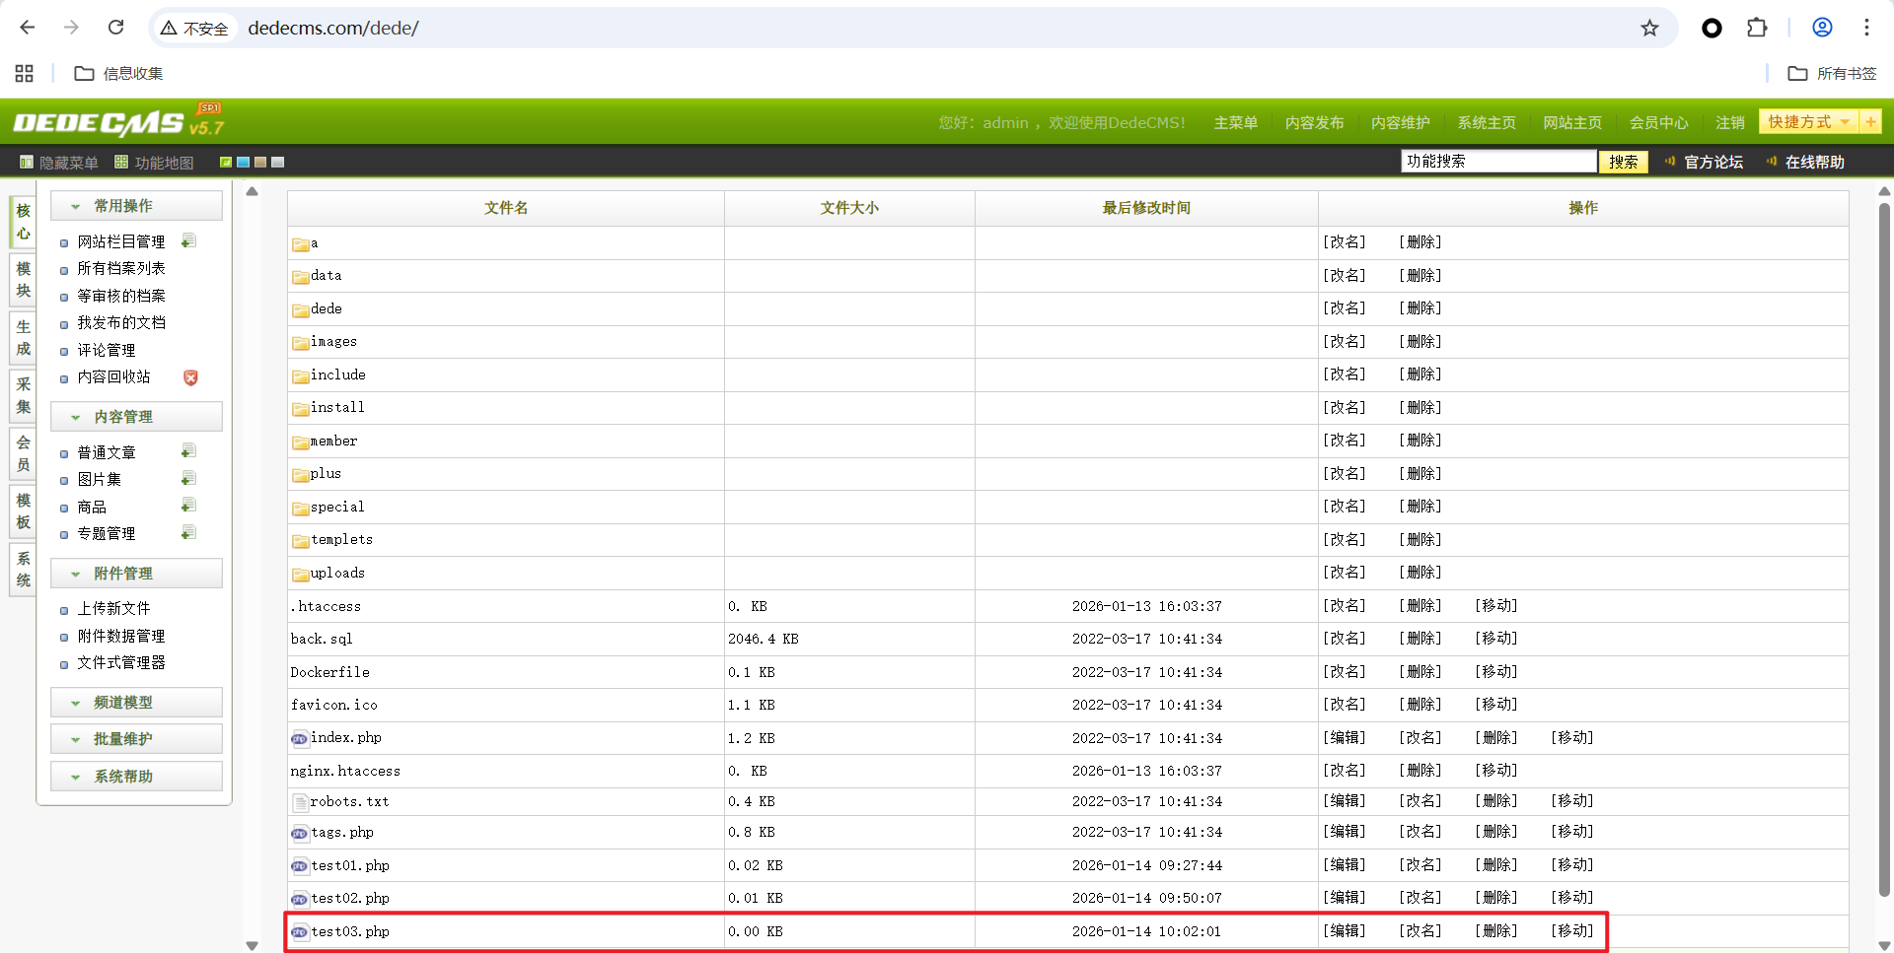Viewport: 1894px width, 953px height.
Task: Click [编辑] for test03.php
Action: [1345, 930]
